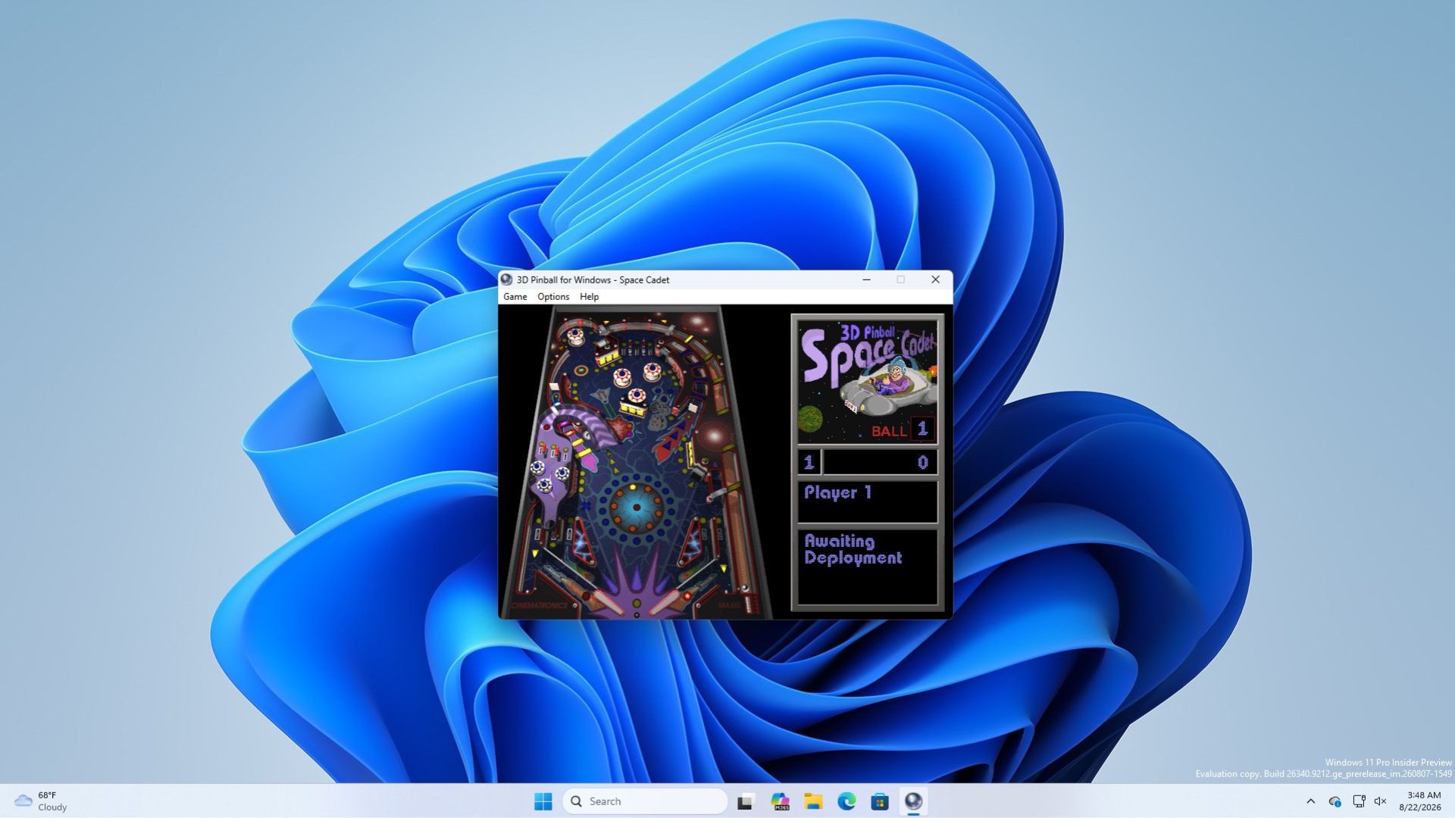Screen dimensions: 1455x818
Task: Click the taskbar Search box
Action: (x=645, y=801)
